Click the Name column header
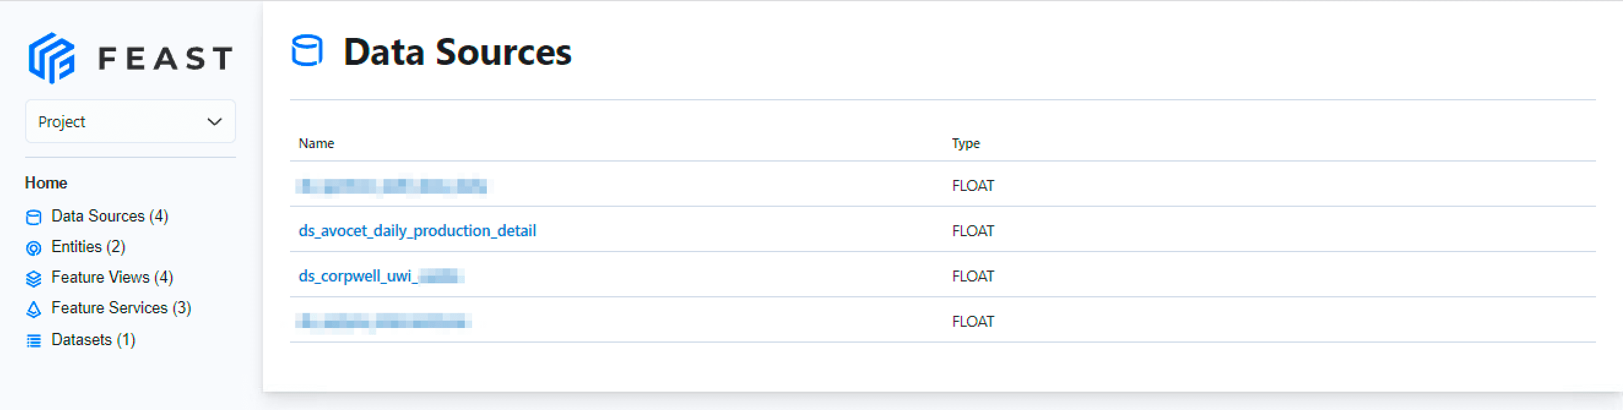Screen dimensions: 1623x410 pos(316,143)
